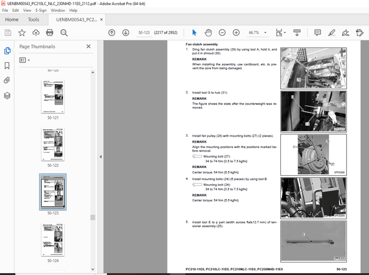369x275 pixels.
Task: Open the Find text magnifier tool
Action: click(x=64, y=33)
